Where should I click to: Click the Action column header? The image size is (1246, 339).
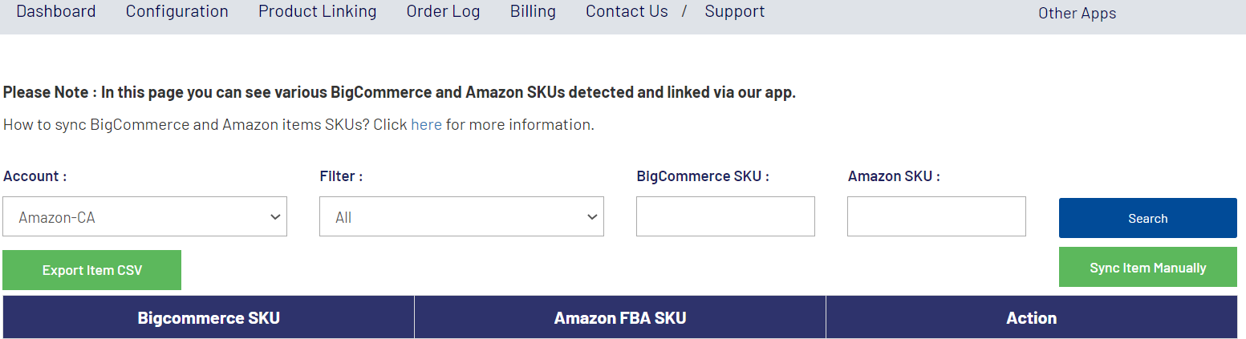point(1031,318)
